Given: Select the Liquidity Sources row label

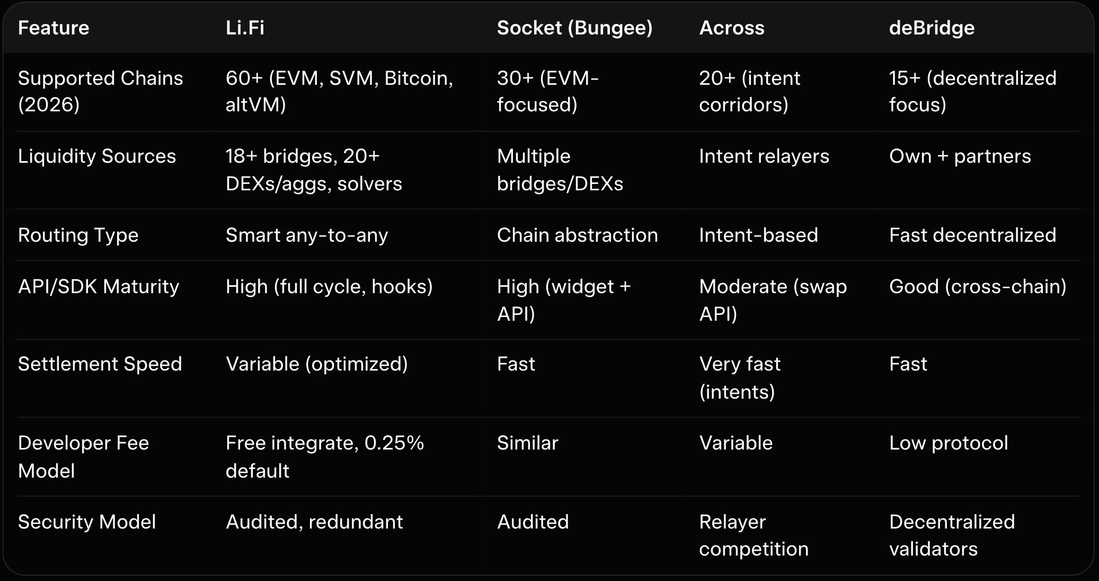Looking at the screenshot, I should click(97, 156).
